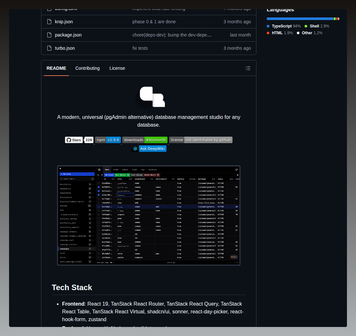Open the package.json file
The height and width of the screenshot is (336, 356).
[68, 35]
